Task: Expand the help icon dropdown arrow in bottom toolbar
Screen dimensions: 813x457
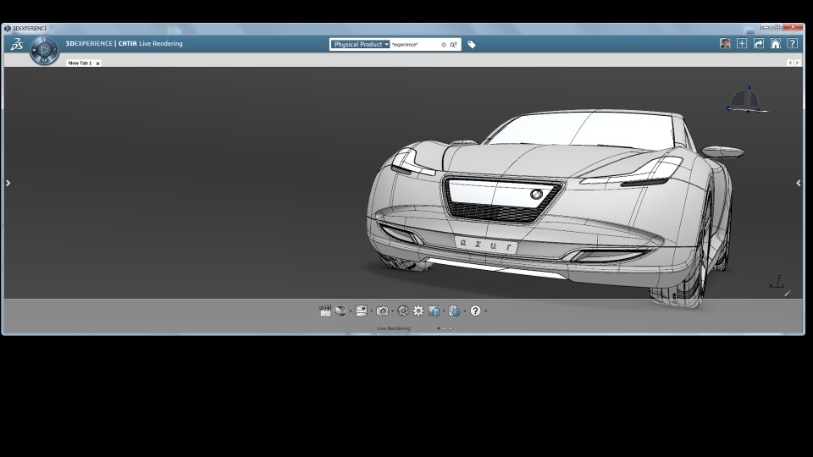Action: [485, 311]
